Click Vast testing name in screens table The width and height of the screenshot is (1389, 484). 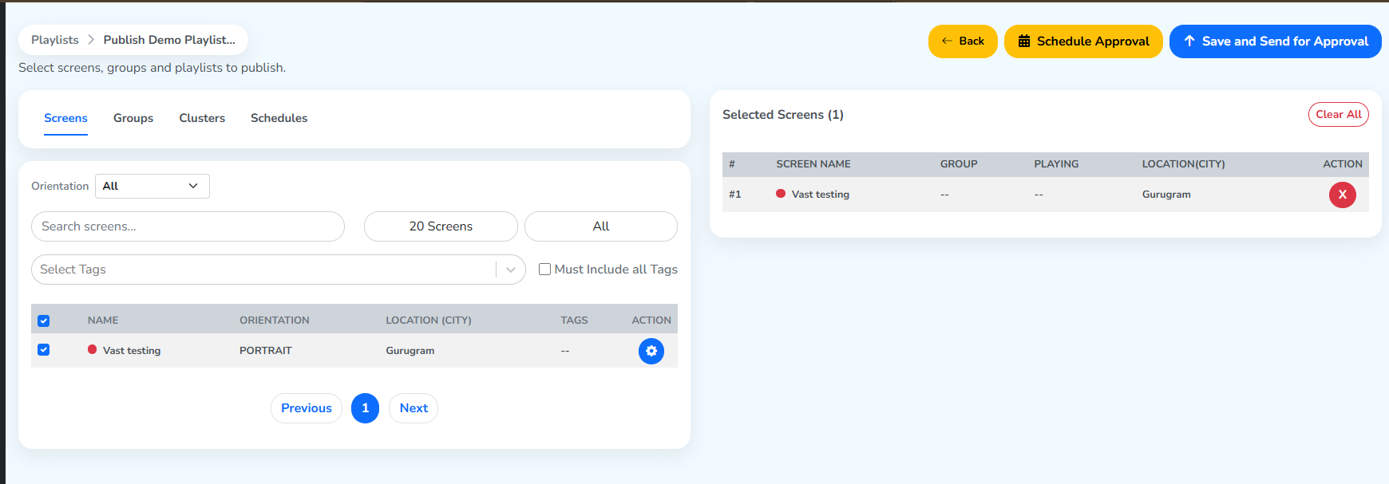click(132, 351)
